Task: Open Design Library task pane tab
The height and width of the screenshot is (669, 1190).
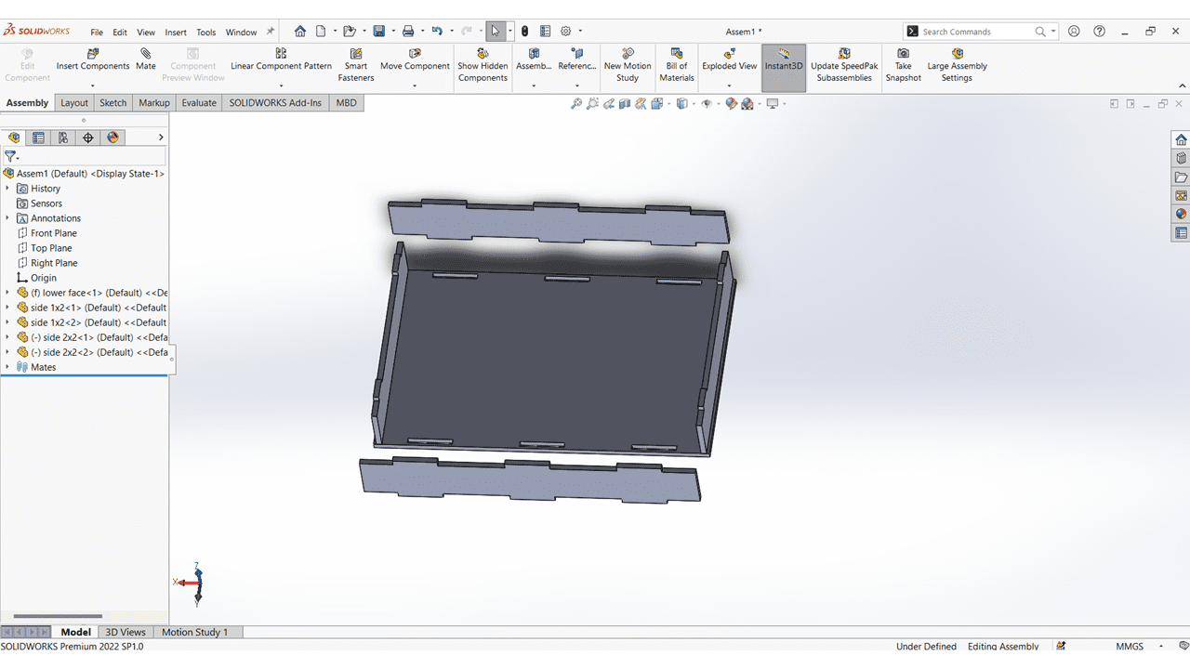Action: click(x=1181, y=158)
